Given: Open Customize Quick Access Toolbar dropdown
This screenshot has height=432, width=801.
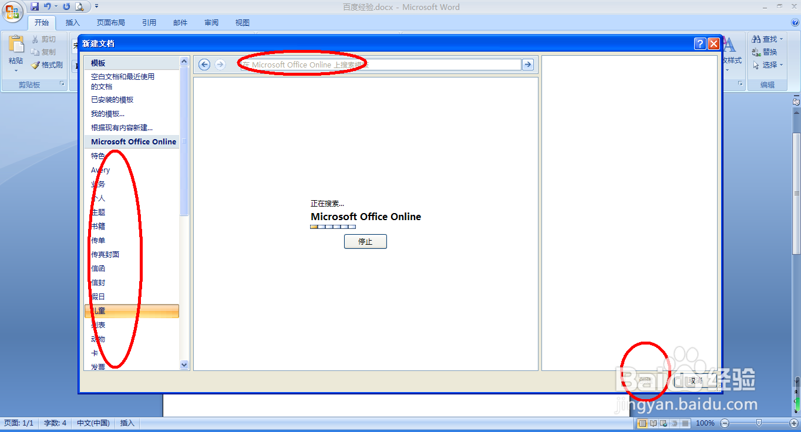Looking at the screenshot, I should tap(96, 6).
